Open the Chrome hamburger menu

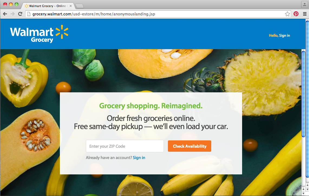(x=305, y=14)
